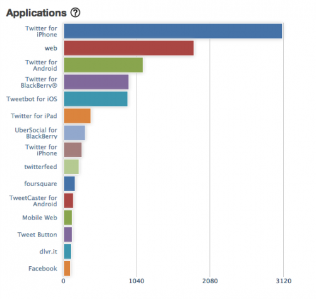The width and height of the screenshot is (316, 299).
Task: Click the 'TweetCaster for Android' label
Action: [x=33, y=201]
